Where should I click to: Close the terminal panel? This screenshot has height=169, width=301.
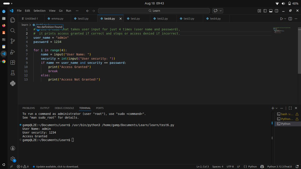pos(296,108)
